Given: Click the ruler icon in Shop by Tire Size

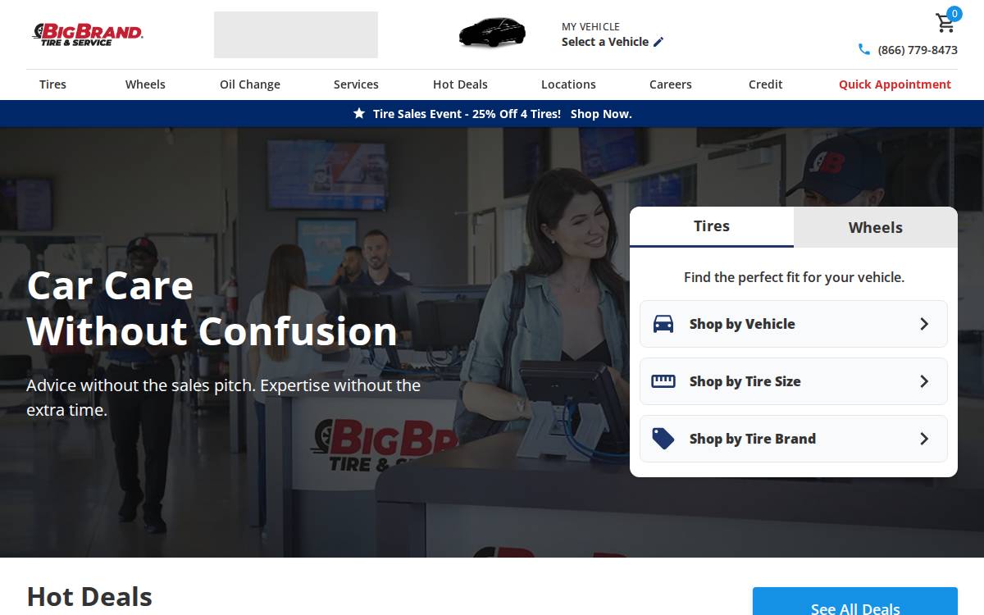Looking at the screenshot, I should click(663, 381).
